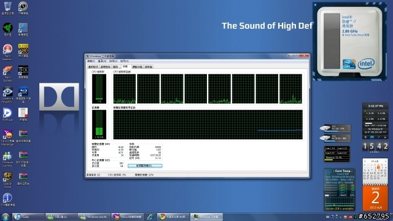
Task: Click the Core Temp gadget title
Action: click(343, 171)
